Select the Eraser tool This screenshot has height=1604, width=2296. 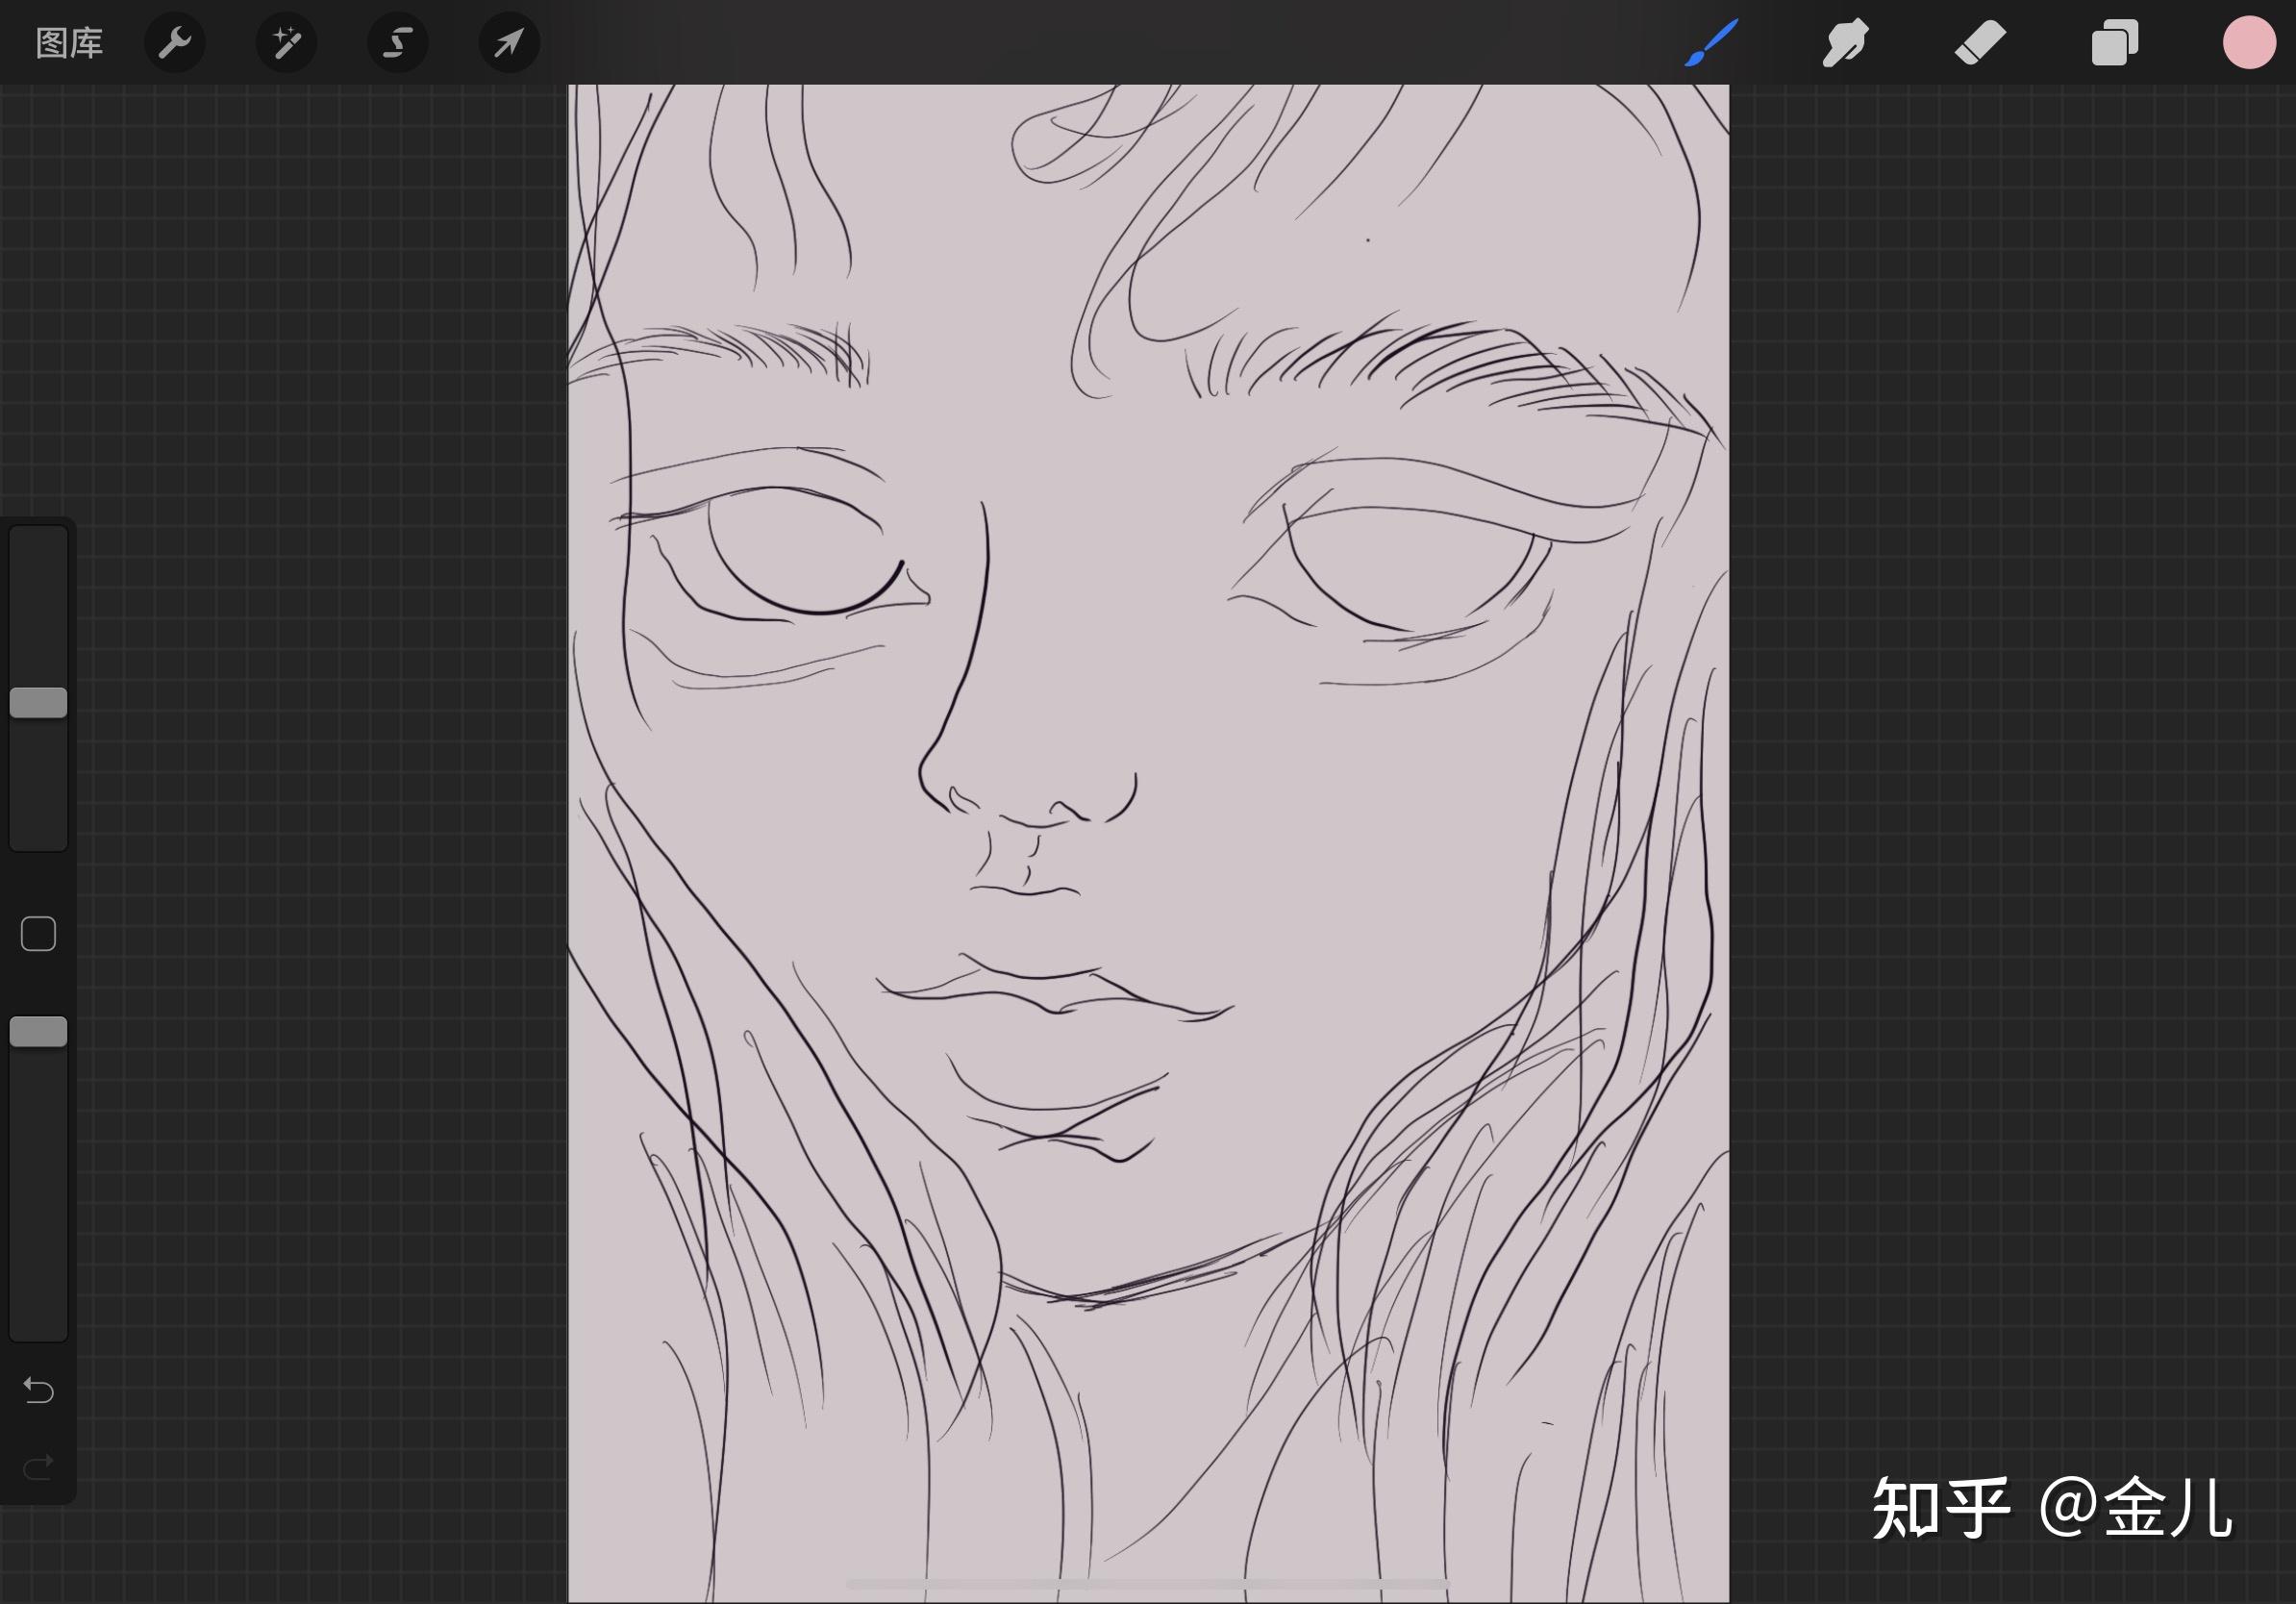(1980, 43)
